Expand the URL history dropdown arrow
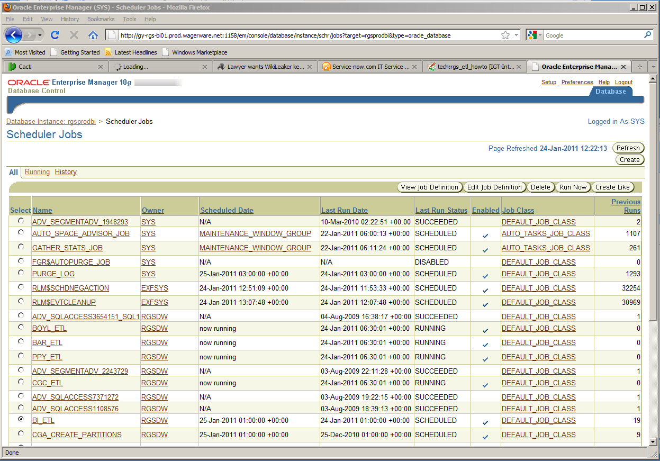 coord(517,35)
